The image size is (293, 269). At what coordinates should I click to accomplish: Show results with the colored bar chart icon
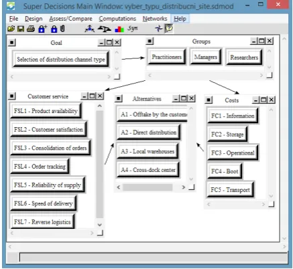(x=119, y=29)
